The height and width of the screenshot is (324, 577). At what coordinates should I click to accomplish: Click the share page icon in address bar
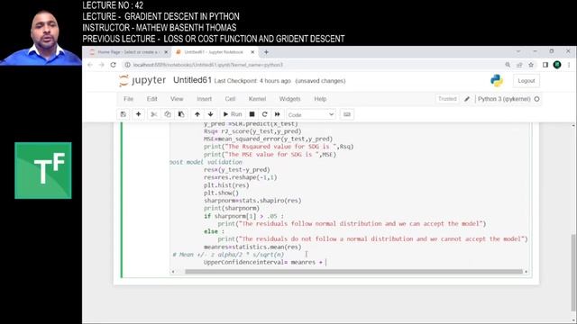click(x=519, y=65)
